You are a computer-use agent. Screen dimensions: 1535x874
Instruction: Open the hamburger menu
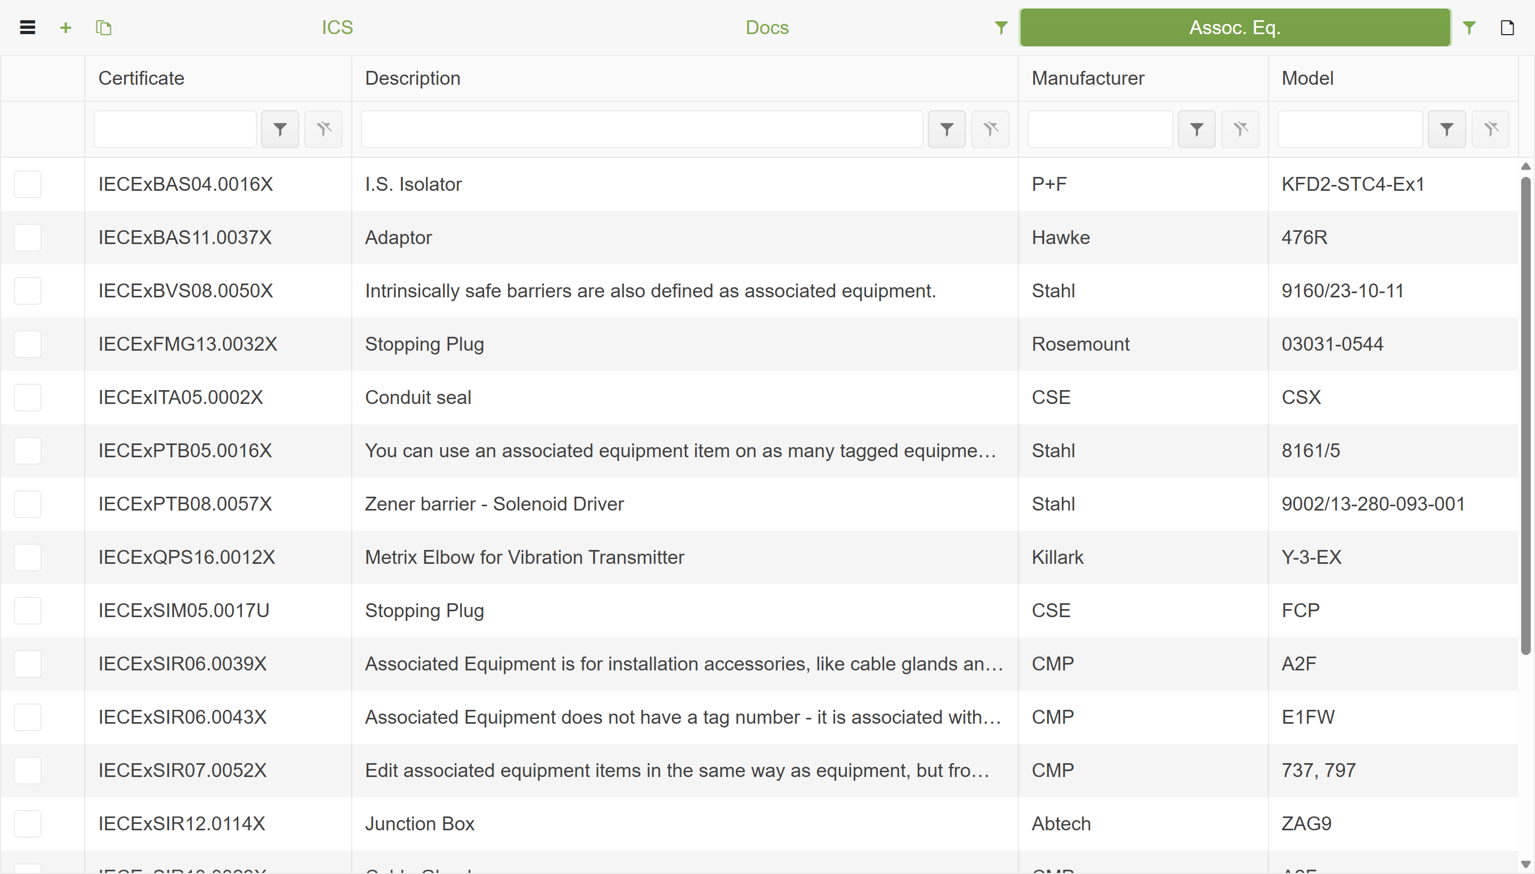pyautogui.click(x=28, y=28)
